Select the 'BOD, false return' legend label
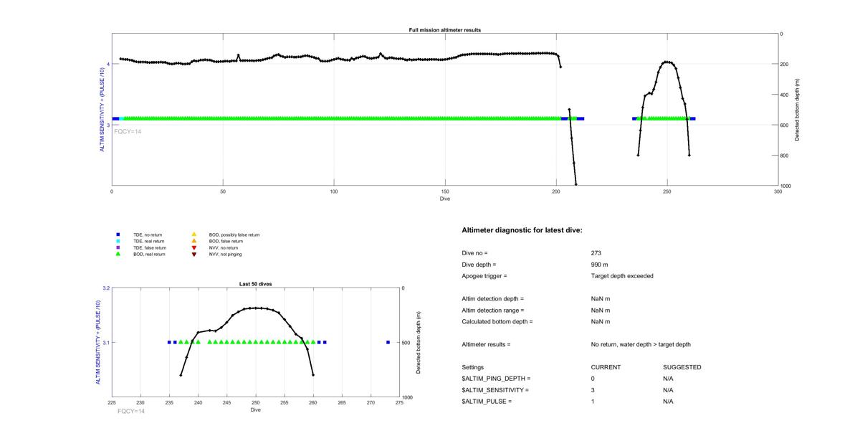The width and height of the screenshot is (860, 446). pyautogui.click(x=226, y=241)
